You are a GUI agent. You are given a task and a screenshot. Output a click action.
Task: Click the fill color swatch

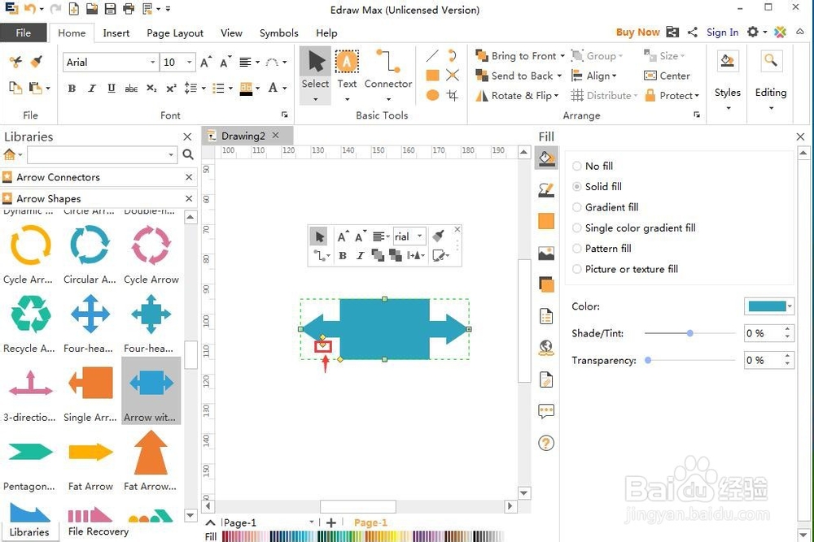767,306
